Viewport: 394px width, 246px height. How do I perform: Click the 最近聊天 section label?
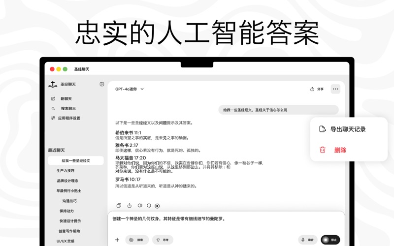point(57,150)
